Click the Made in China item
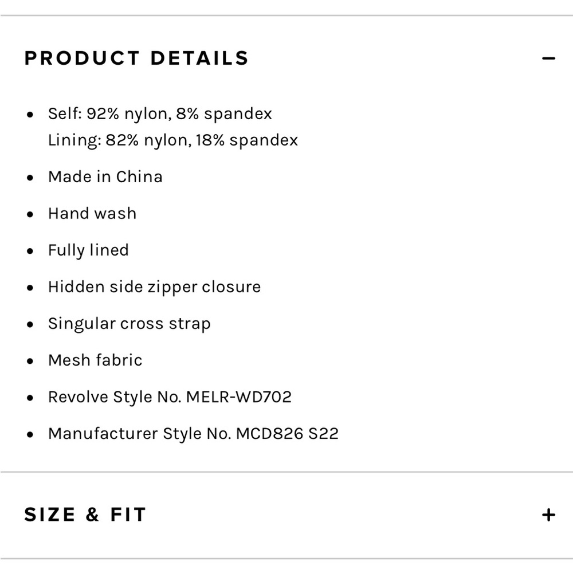This screenshot has height=573, width=573. 105,176
